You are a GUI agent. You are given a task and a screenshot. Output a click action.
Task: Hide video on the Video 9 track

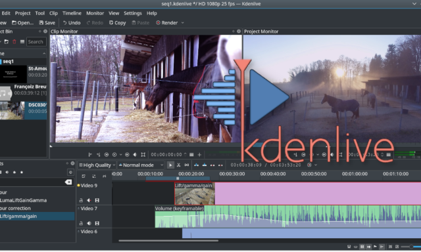97,200
